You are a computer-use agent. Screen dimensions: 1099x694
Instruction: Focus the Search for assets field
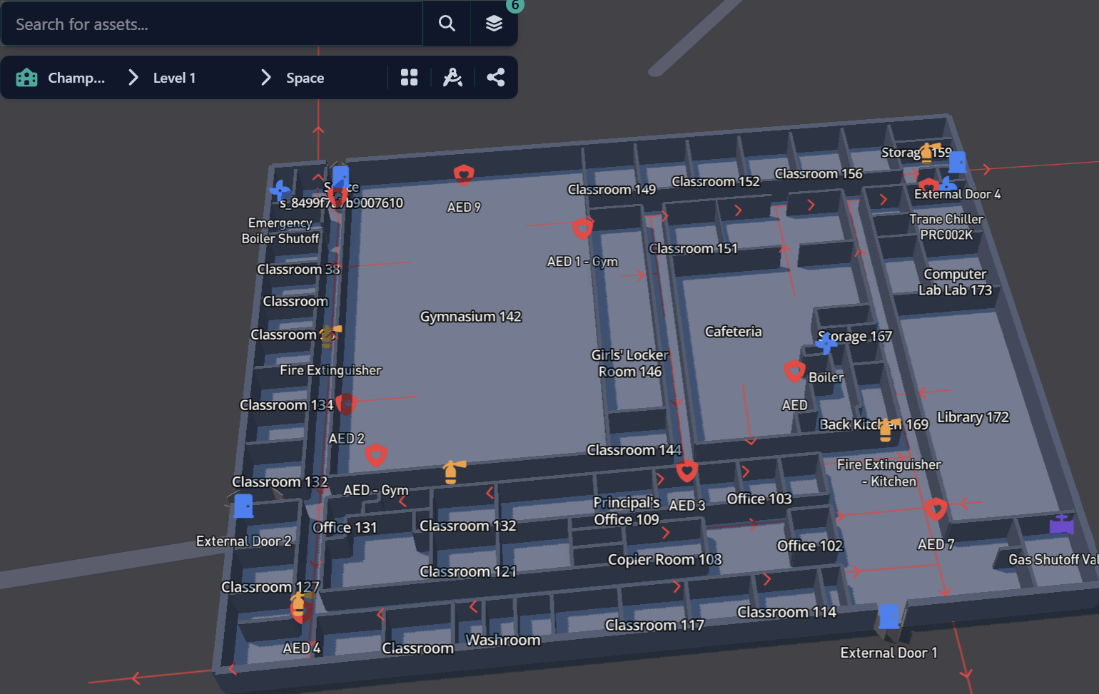(212, 24)
